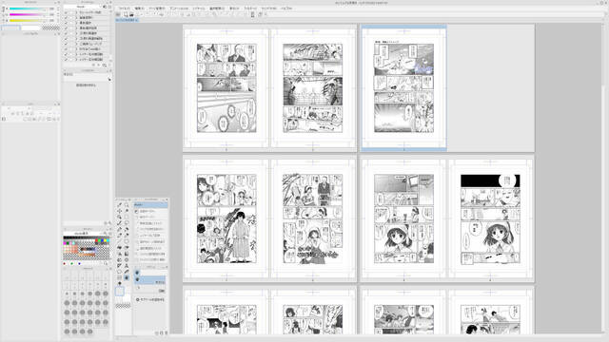
Task: Click the canvas vertical scrollbar
Action: click(603, 179)
